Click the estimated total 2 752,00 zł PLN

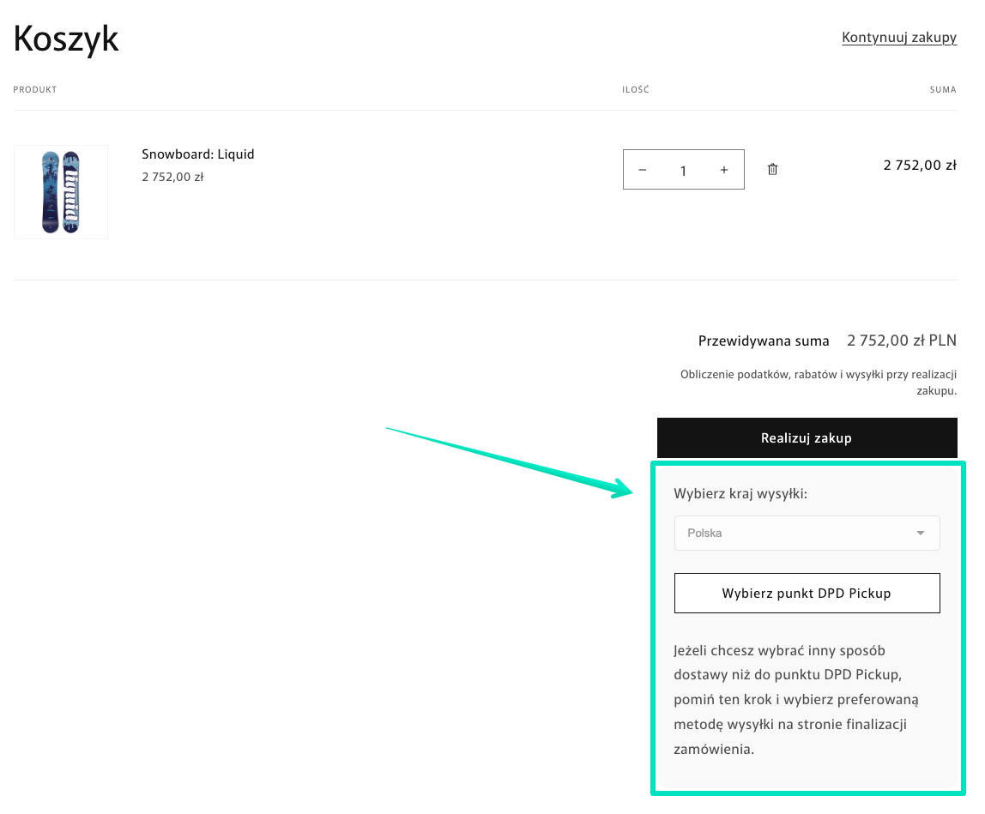click(x=902, y=341)
